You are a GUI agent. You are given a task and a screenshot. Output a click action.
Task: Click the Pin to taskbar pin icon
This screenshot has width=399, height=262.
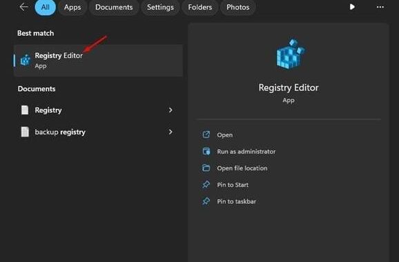click(x=206, y=201)
